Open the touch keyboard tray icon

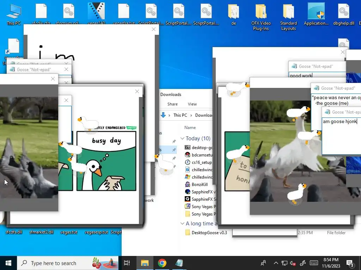tap(314, 263)
